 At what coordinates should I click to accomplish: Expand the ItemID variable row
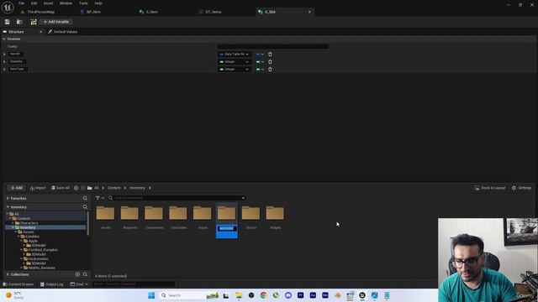point(4,54)
